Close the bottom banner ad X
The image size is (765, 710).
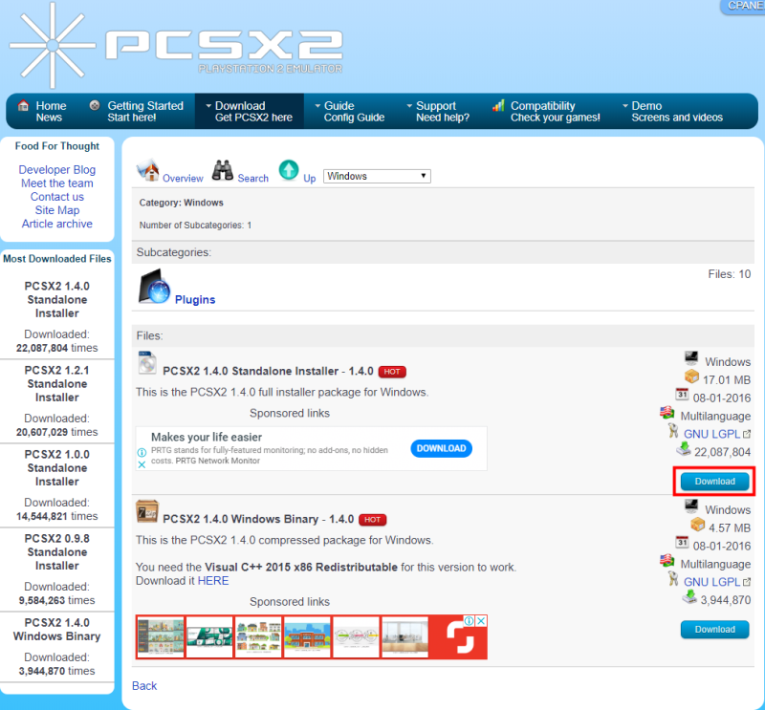click(x=481, y=621)
